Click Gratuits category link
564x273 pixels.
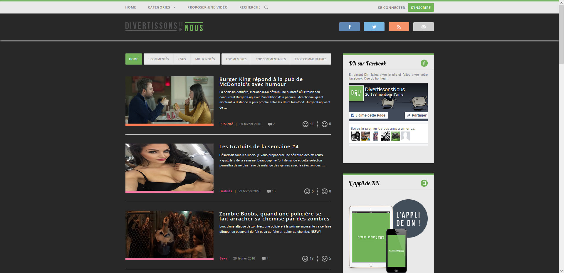coord(226,191)
